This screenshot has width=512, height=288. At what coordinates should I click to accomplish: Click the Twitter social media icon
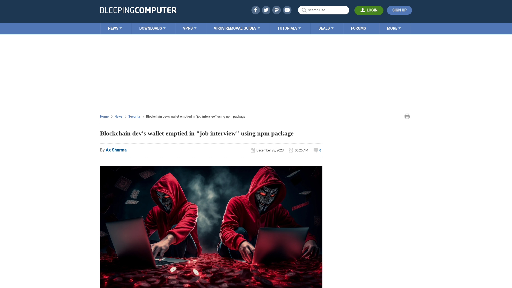[266, 10]
